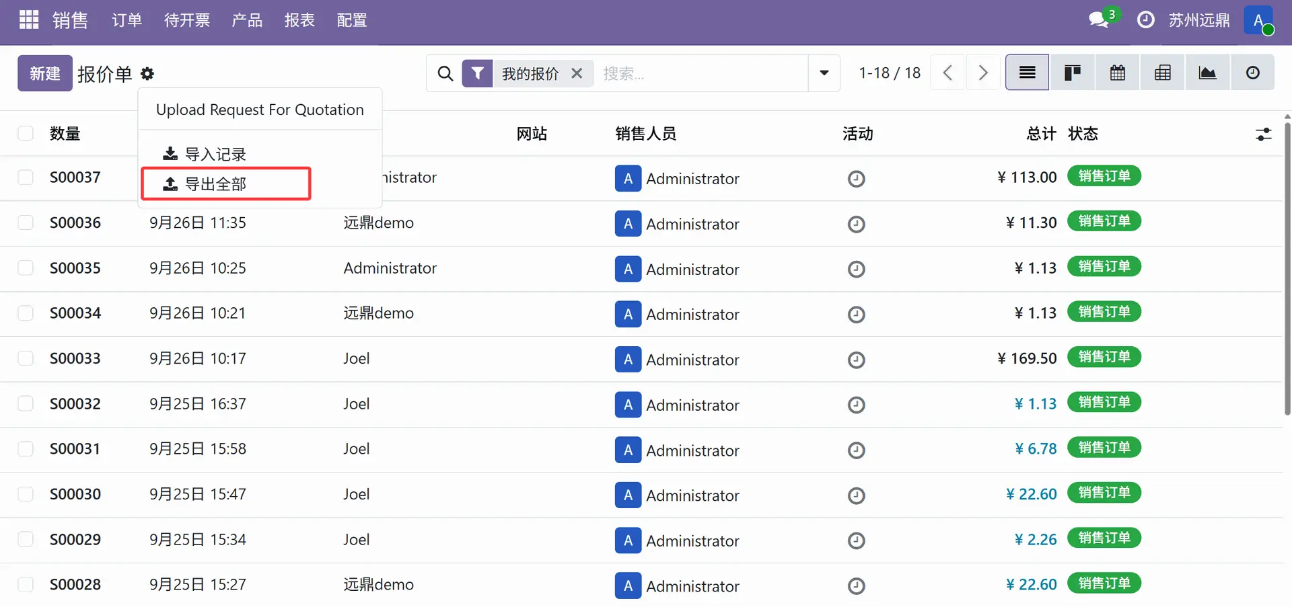Check the row for S00033
Viewport: 1292px width, 607px height.
(x=26, y=358)
